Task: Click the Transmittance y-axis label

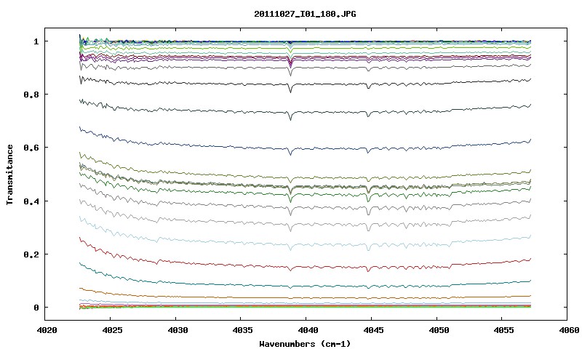Action: [9, 174]
